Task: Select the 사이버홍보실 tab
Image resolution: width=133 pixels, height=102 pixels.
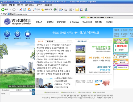Action: 82,41
